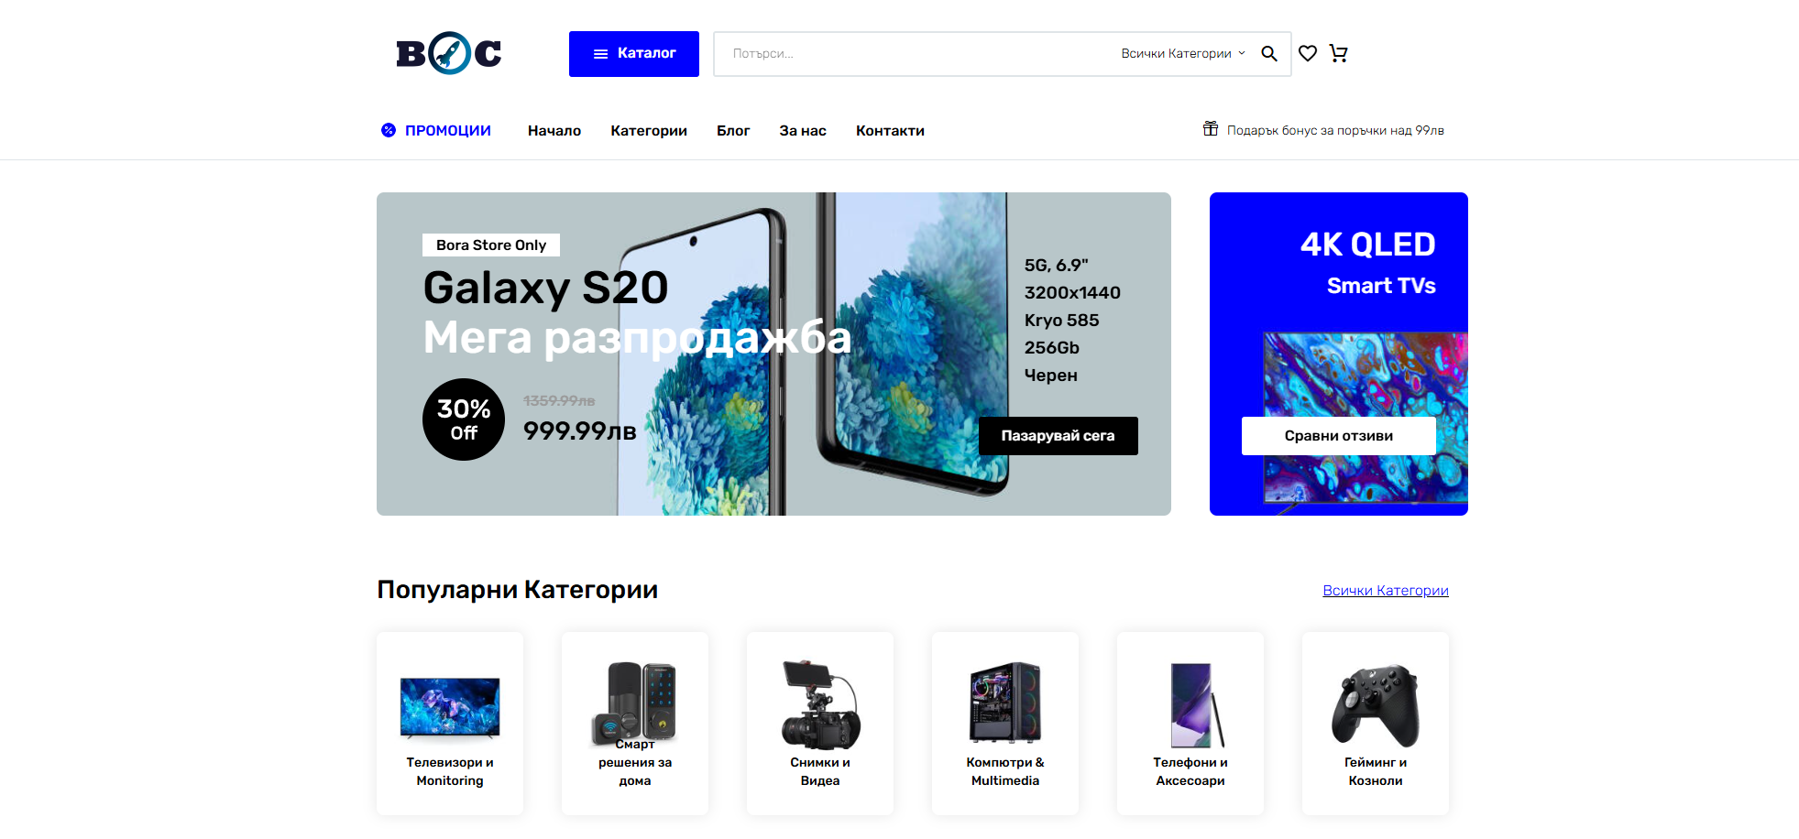Follow the Всички Категории link
Image resolution: width=1799 pixels, height=839 pixels.
point(1386,591)
